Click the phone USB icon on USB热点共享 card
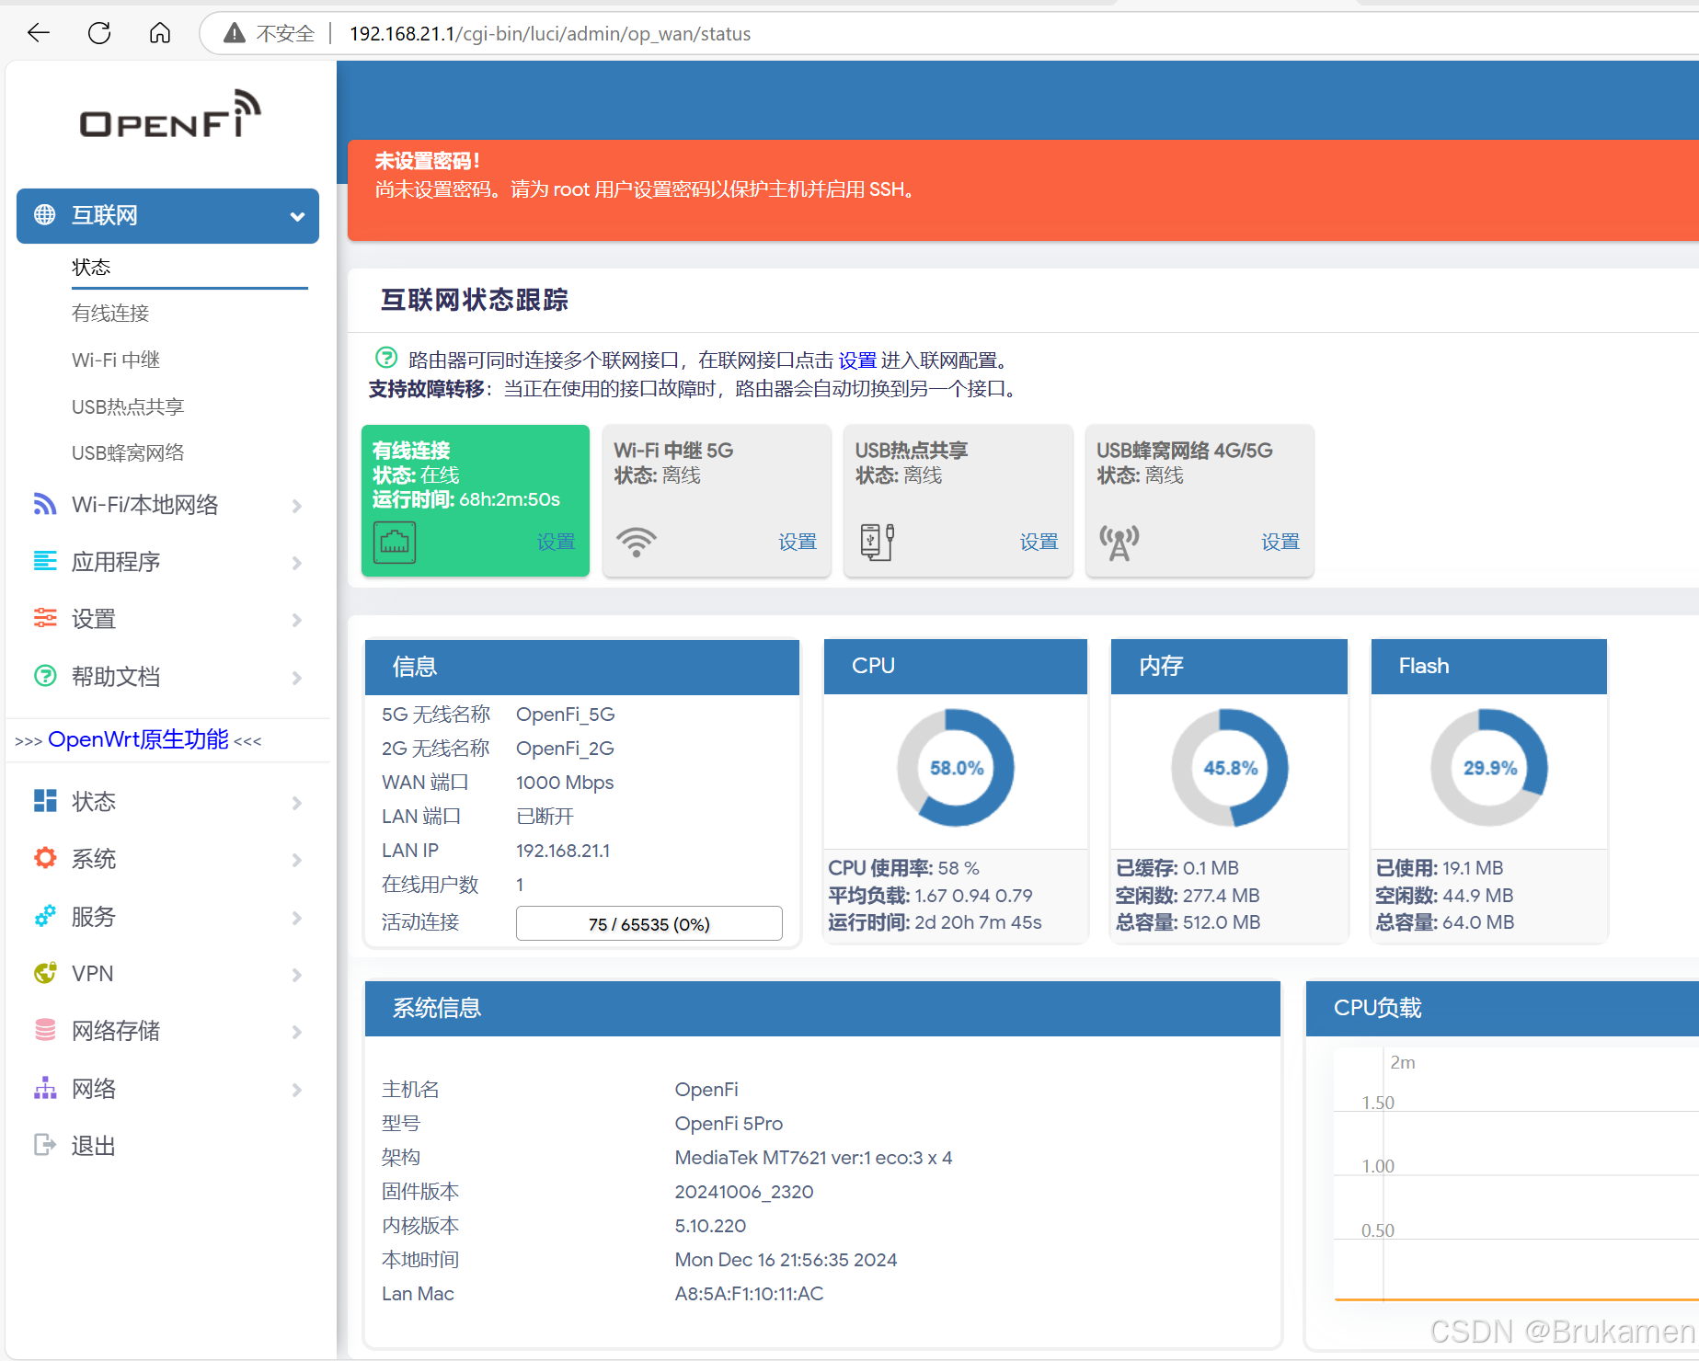The height and width of the screenshot is (1361, 1699). point(878,542)
